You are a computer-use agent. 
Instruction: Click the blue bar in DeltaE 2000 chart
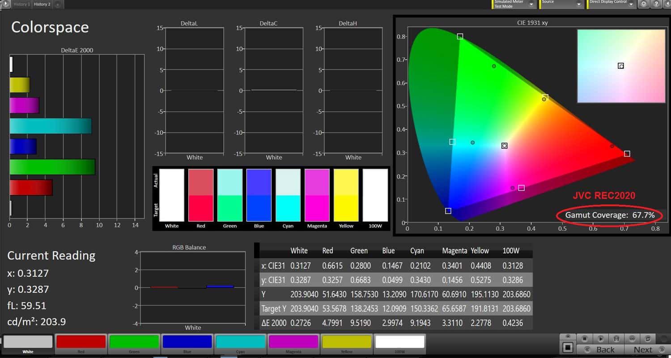coord(23,146)
